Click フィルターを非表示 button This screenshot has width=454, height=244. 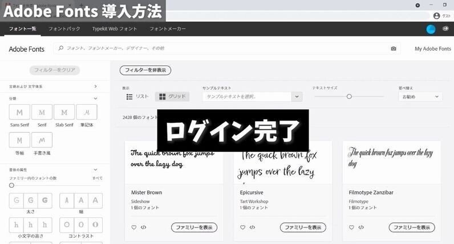(145, 70)
